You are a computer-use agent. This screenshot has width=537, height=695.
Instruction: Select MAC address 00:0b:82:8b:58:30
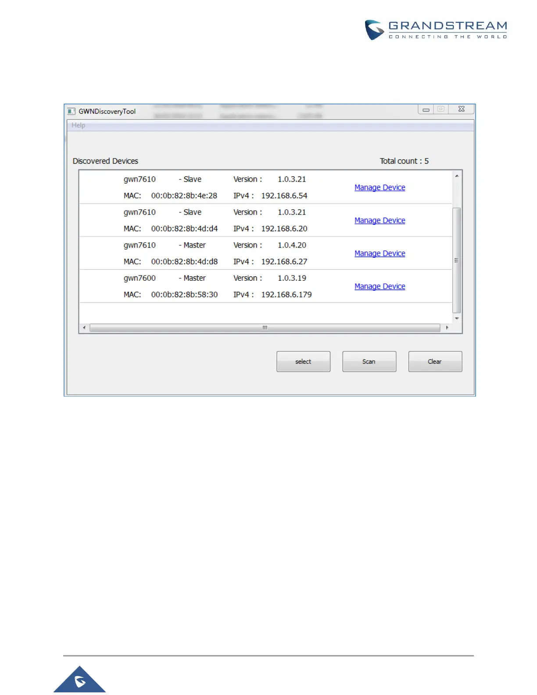coord(184,294)
